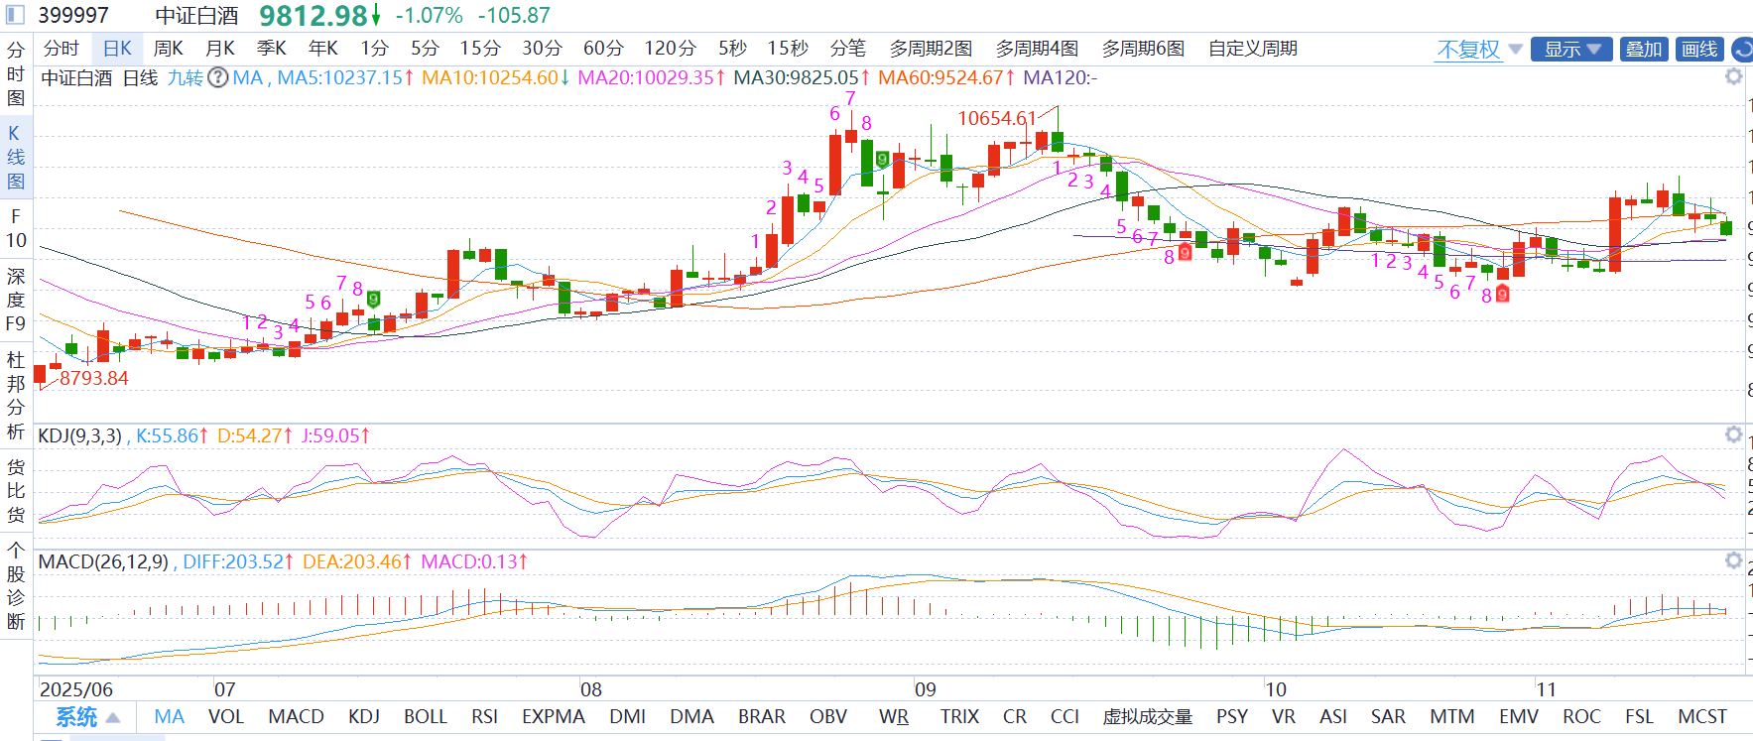Screen dimensions: 1753x741
Task: Toggle the MACD indicator in bottom bar
Action: [x=296, y=717]
